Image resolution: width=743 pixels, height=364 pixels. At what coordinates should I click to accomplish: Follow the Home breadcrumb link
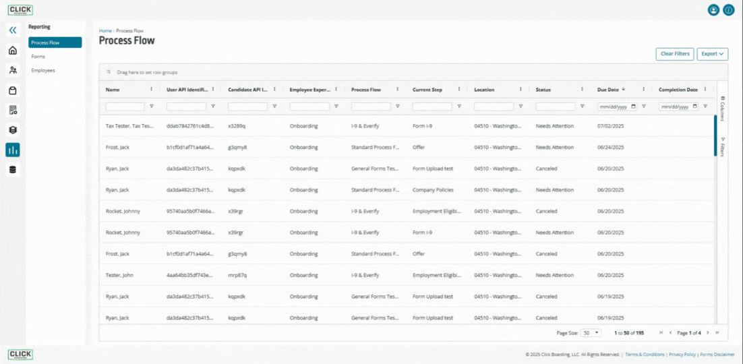coord(105,31)
